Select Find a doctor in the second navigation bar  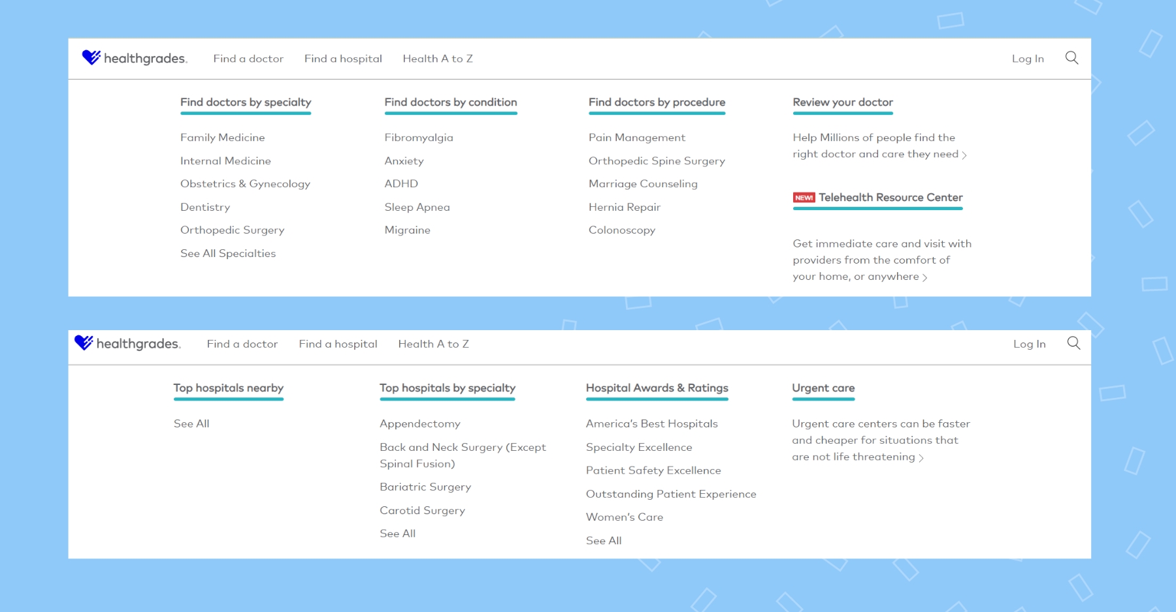point(242,344)
